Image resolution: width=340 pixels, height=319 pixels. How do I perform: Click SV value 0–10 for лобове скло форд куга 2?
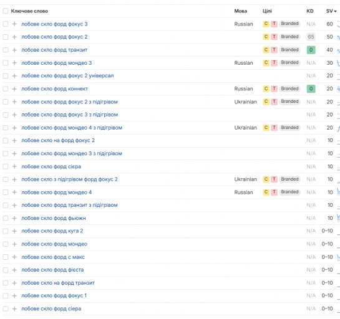pos(327,231)
